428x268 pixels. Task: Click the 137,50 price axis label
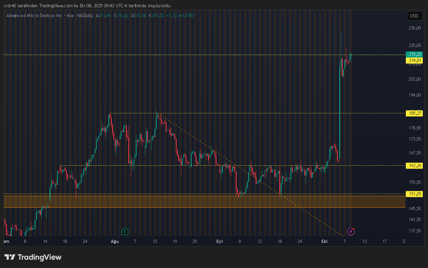415,231
